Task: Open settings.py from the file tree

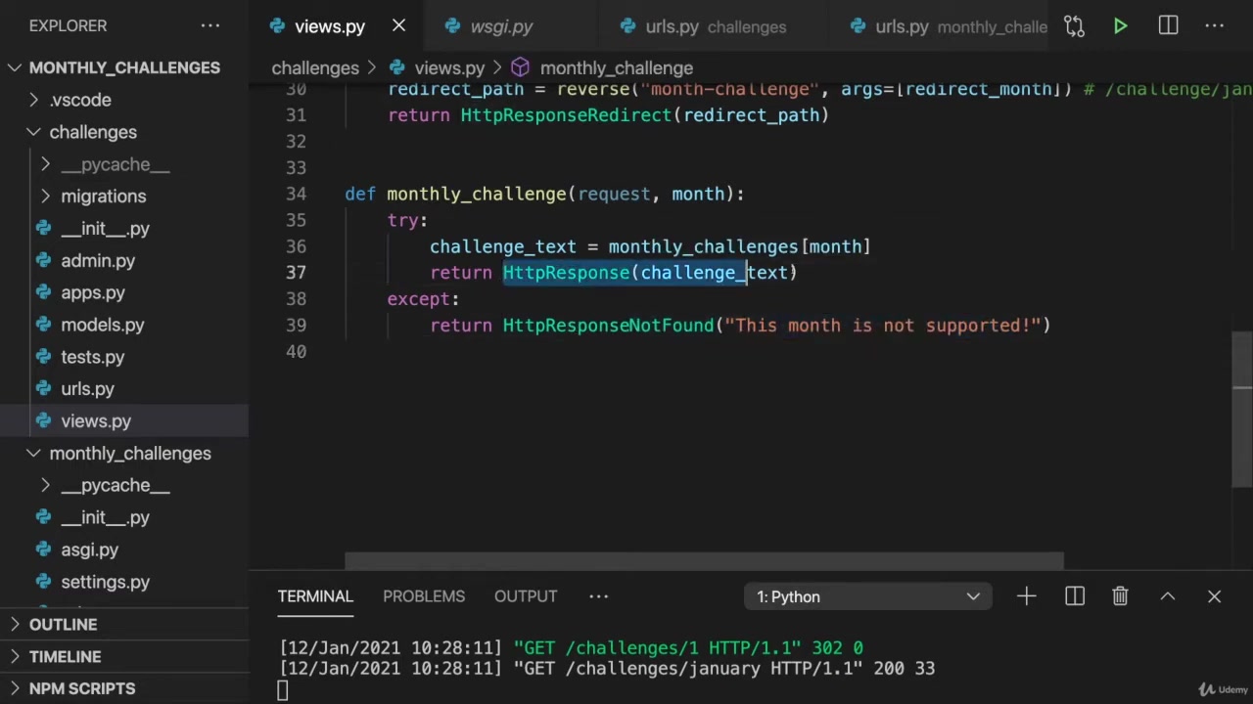Action: [105, 582]
